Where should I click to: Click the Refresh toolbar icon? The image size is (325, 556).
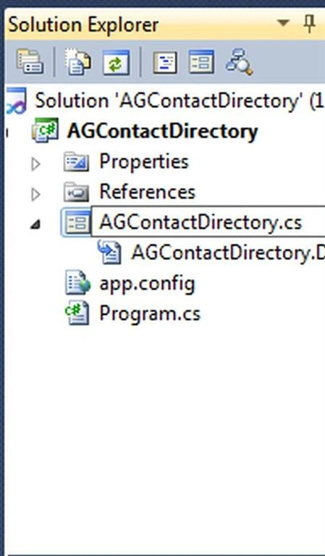(x=116, y=62)
